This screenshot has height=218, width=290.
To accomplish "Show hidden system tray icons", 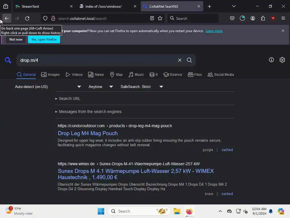I will coord(220,211).
